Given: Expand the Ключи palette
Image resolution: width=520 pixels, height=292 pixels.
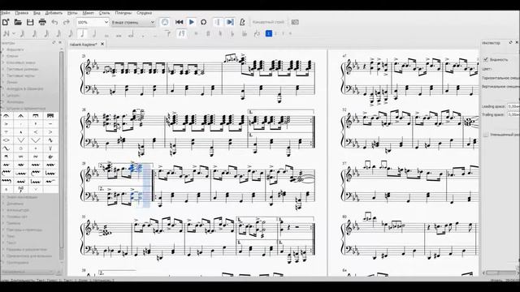Looking at the screenshot, I should point(12,56).
